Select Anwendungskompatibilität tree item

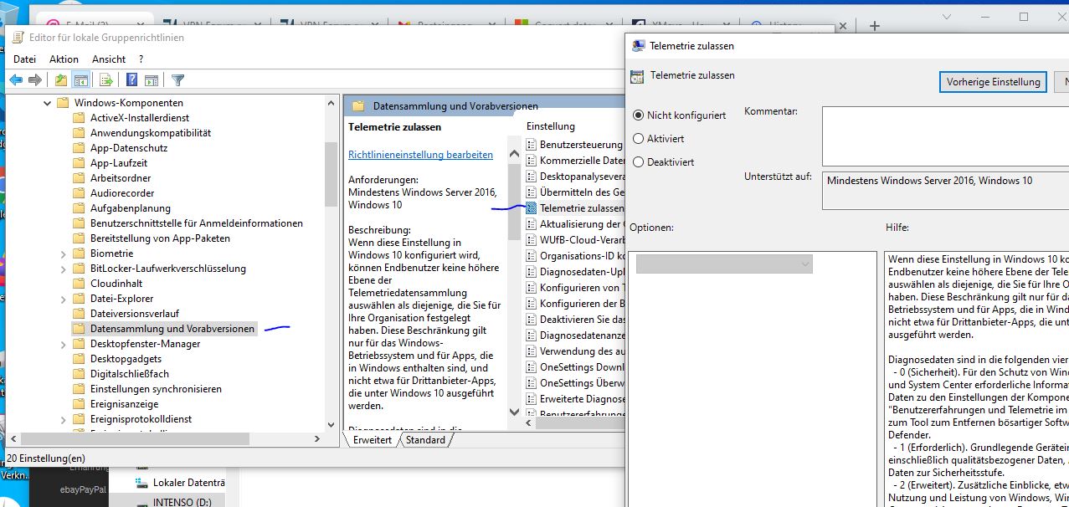click(151, 133)
